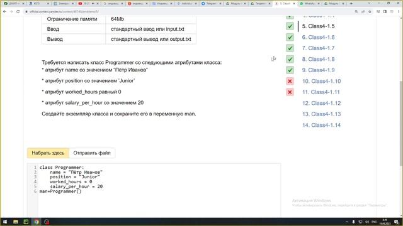Click the green checkmark beside Class4-1.8
This screenshot has width=403, height=226.
coord(290,59)
